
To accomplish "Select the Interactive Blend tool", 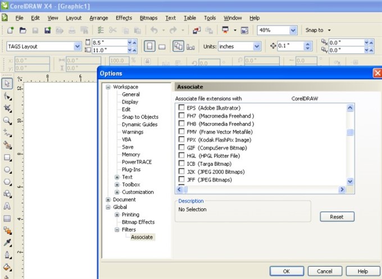I will pos(7,231).
